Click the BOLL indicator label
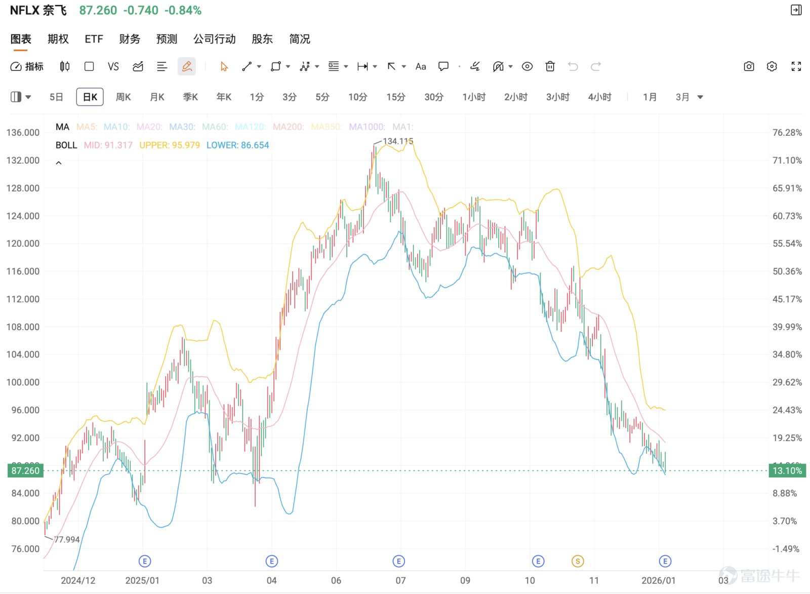810x594 pixels. [x=66, y=145]
